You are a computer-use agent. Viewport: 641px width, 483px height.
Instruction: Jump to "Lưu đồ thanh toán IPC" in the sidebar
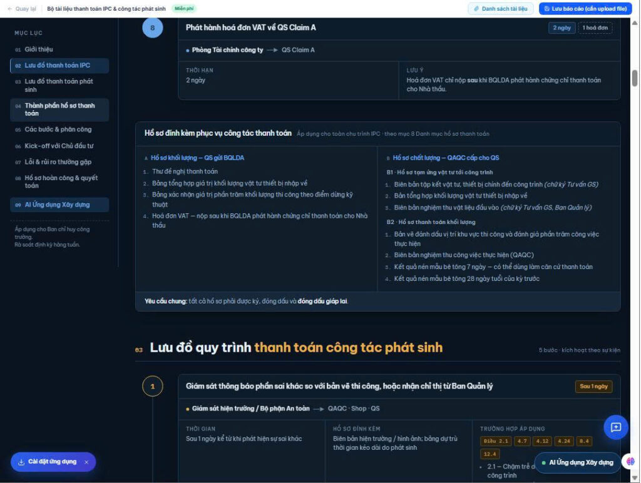59,66
